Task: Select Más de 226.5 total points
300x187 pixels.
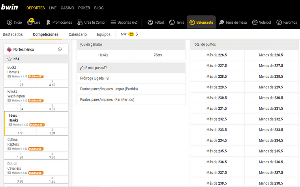Action: pyautogui.click(x=217, y=55)
